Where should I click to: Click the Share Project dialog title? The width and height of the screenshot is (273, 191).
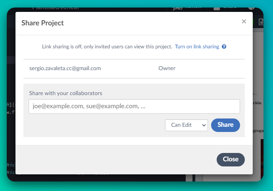pos(42,23)
